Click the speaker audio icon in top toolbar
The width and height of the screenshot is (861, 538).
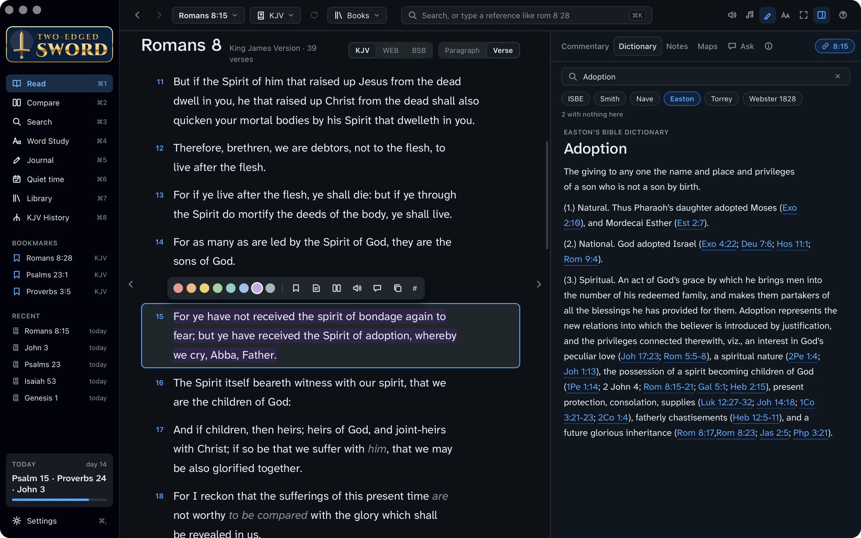(732, 15)
